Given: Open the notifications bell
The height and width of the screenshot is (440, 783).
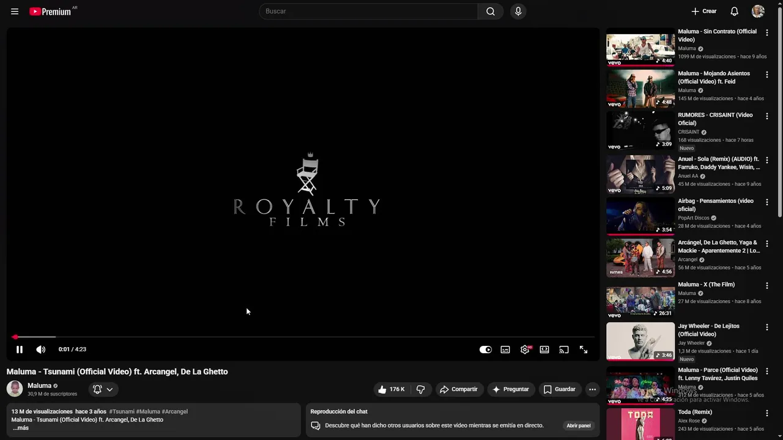Looking at the screenshot, I should pos(734,12).
